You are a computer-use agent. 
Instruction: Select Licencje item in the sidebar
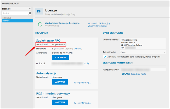click(x=18, y=21)
